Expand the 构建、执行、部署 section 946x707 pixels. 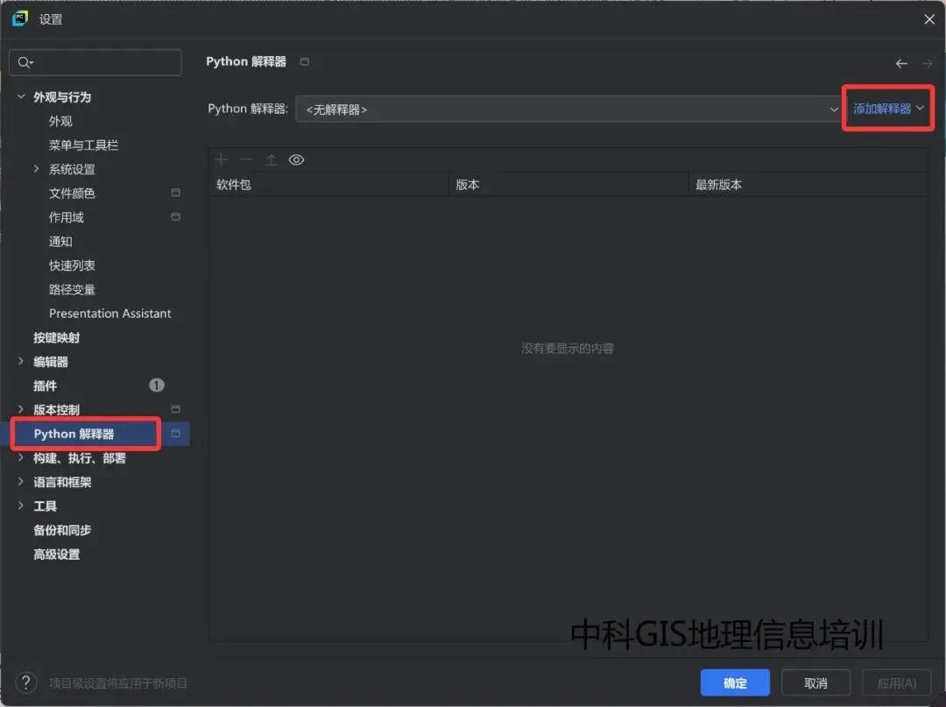pyautogui.click(x=21, y=457)
